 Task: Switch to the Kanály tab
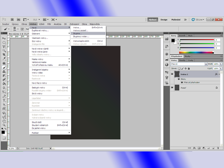[183, 60]
